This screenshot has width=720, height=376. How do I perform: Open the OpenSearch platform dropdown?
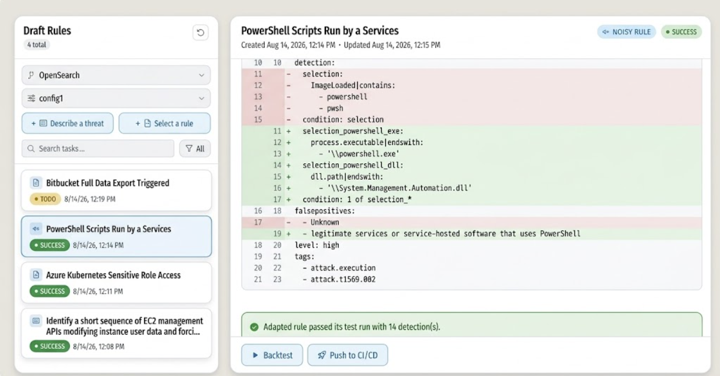116,75
